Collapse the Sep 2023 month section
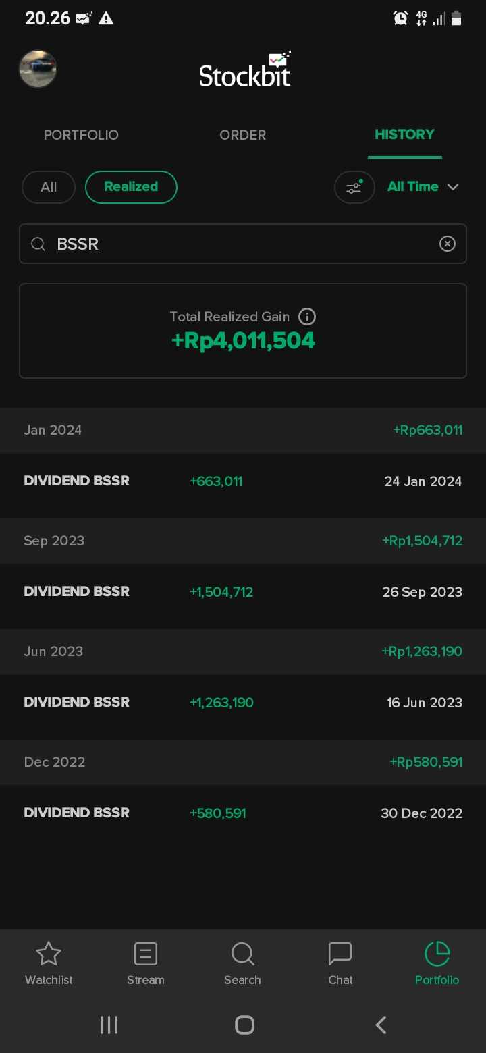The height and width of the screenshot is (1053, 486). (243, 541)
